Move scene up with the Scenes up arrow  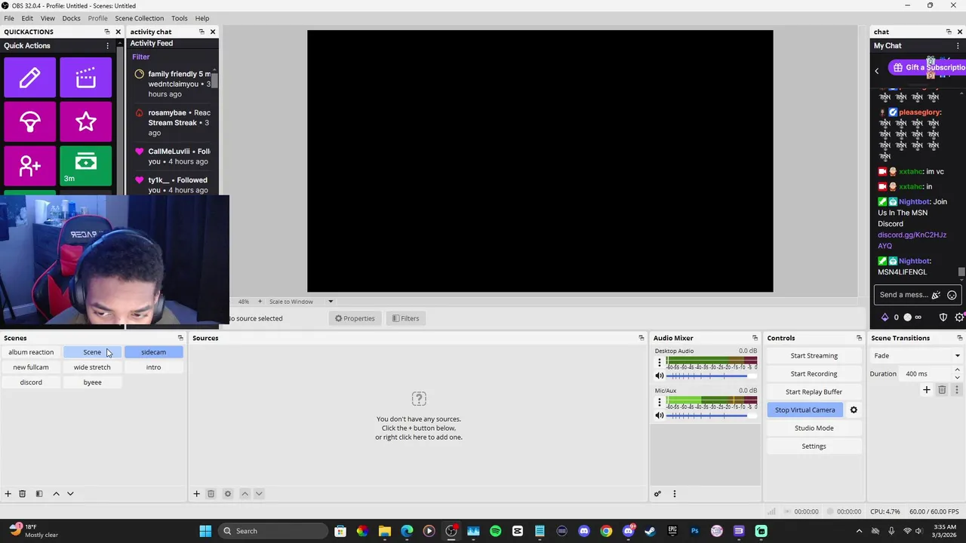(x=56, y=494)
